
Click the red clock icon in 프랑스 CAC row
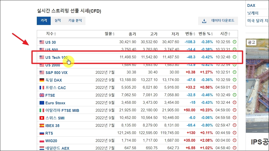pos(234,87)
